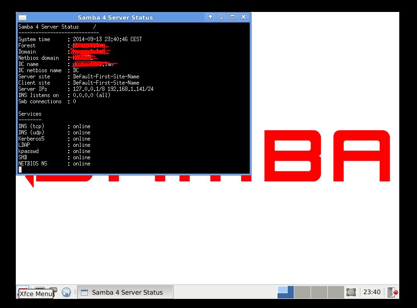Click the 'LDAP' service row label
The image size is (417, 308).
[24, 145]
